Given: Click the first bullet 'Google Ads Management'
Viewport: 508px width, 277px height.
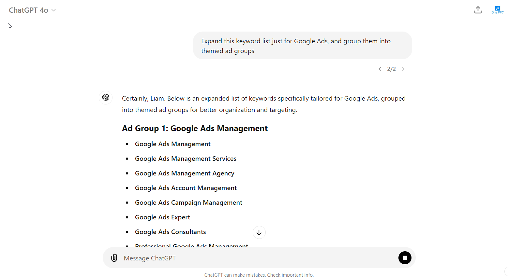Looking at the screenshot, I should [173, 144].
